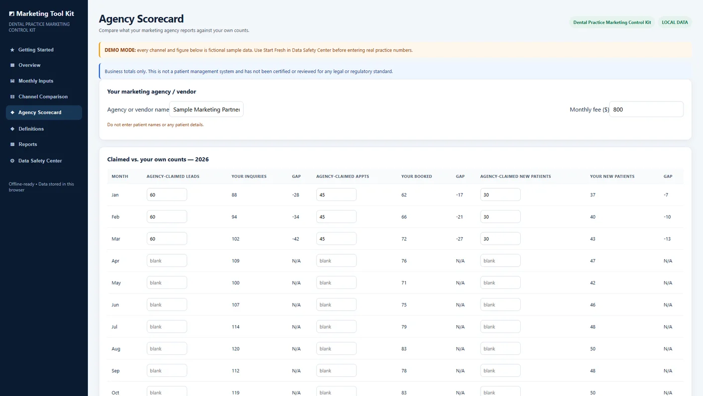Click the gear icon for Data Safety Center
703x396 pixels.
click(12, 161)
